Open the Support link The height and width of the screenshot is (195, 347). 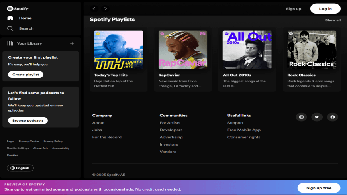[x=235, y=123]
